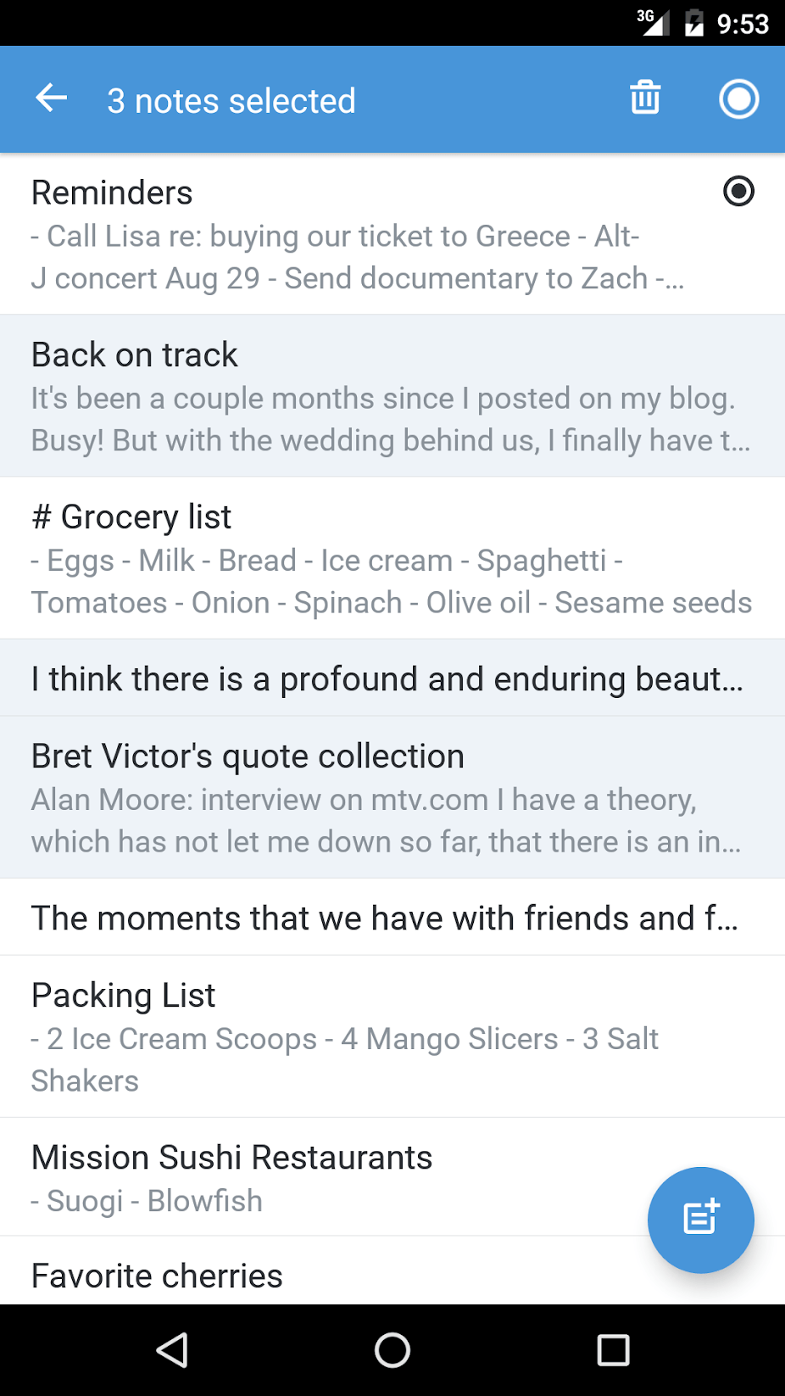Tap the Reminders note title
This screenshot has width=785, height=1396.
point(112,193)
